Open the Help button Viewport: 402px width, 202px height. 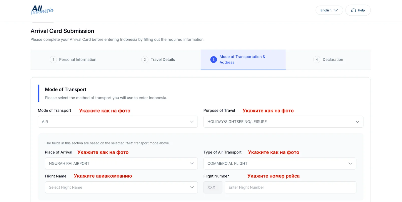coord(358,10)
